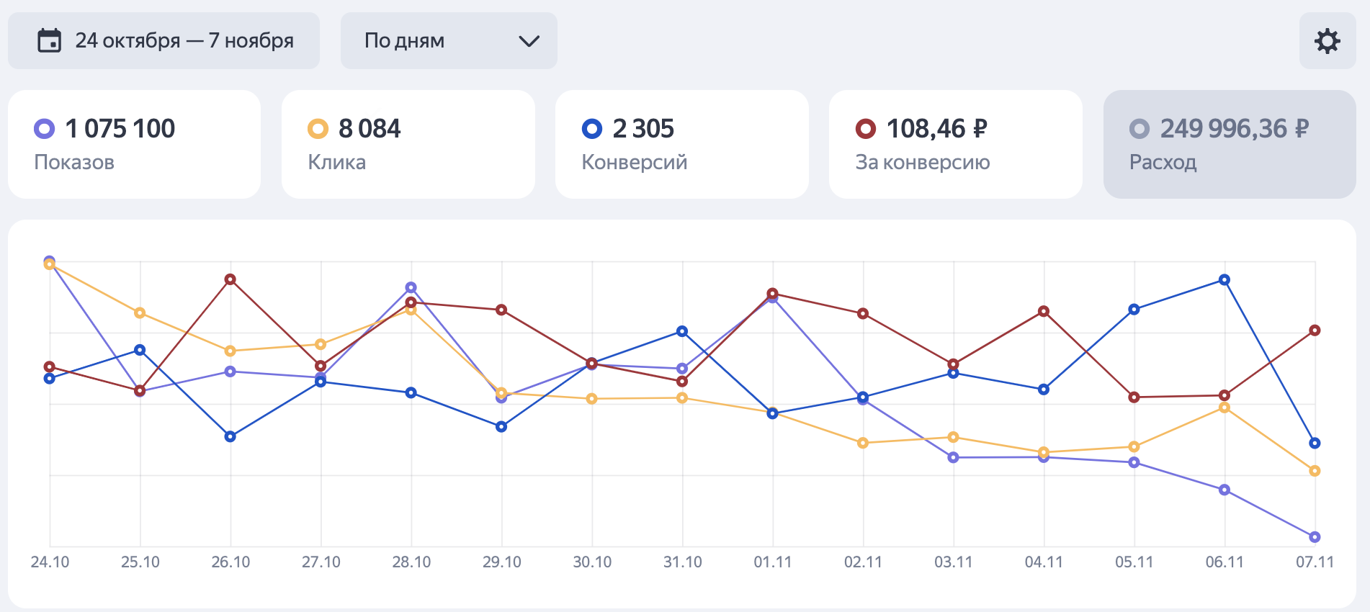
Task: Click the 28.10 axis label
Action: click(x=411, y=562)
